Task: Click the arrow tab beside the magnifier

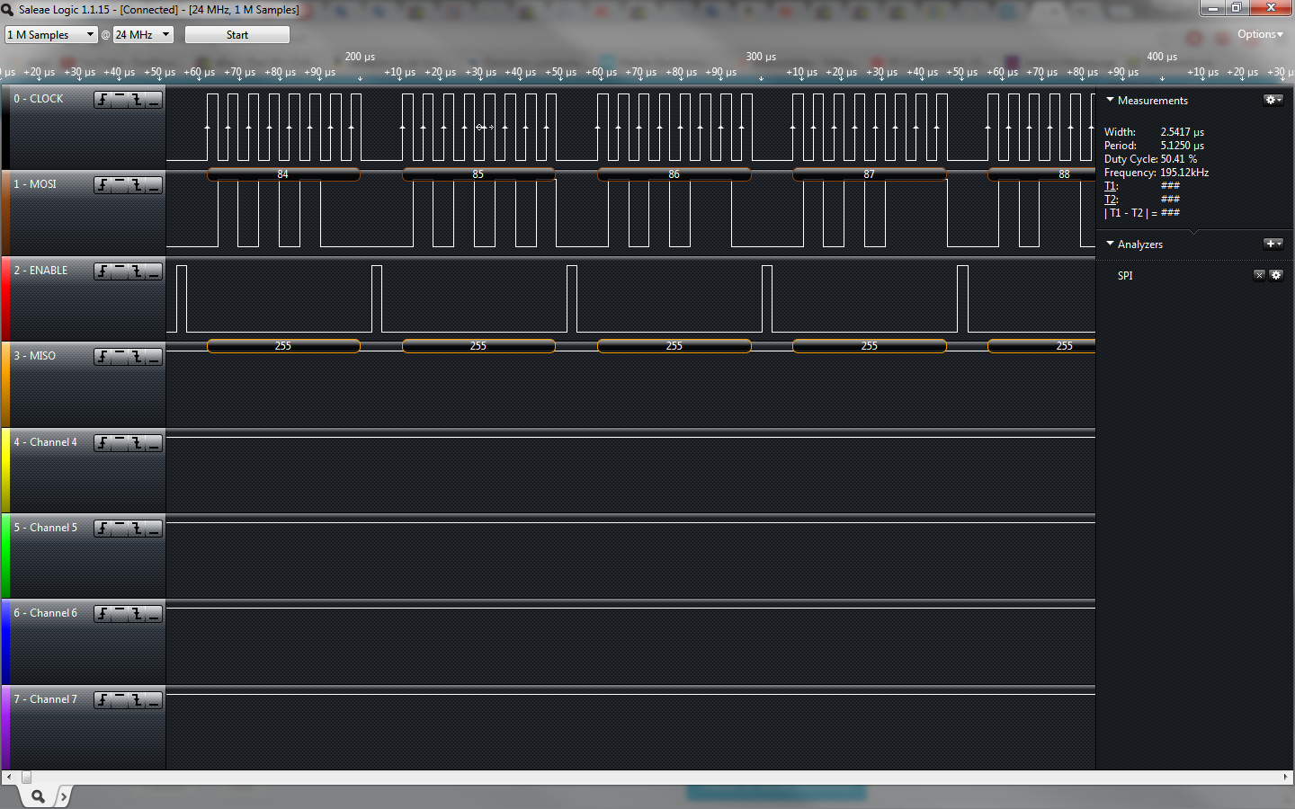Action: [x=63, y=796]
